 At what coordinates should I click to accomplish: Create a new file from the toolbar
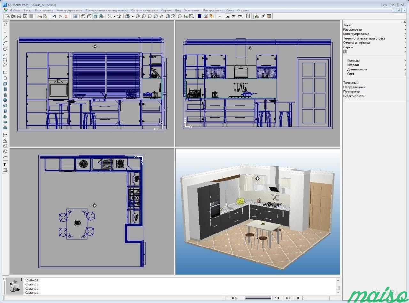point(7,16)
